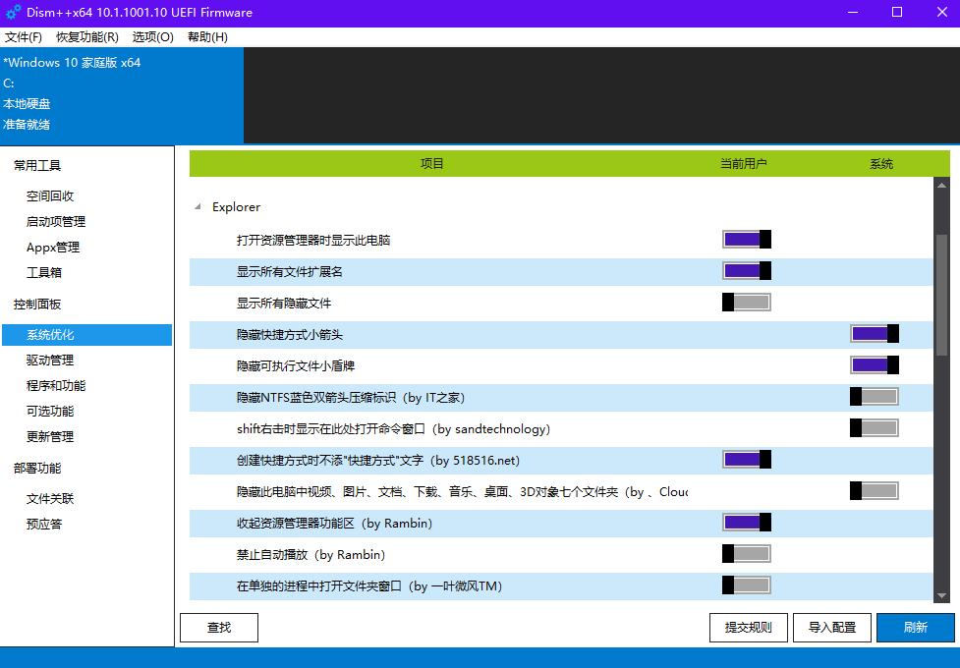The width and height of the screenshot is (960, 668).
Task: Open 文件关联 in sidebar
Action: pyautogui.click(x=50, y=499)
